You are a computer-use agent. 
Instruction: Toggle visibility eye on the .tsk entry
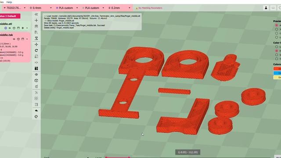click(x=14, y=39)
